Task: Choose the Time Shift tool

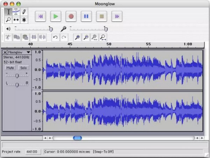Action: [x=16, y=20]
